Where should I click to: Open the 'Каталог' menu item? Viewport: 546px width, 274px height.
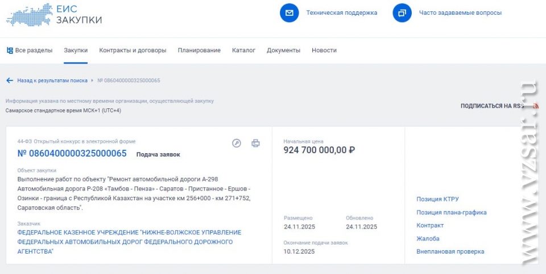coord(243,50)
